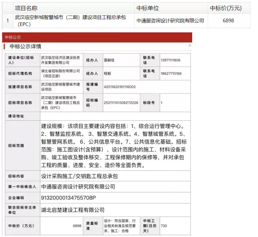Viewport: 258px width, 237px height.
Task: Click the empty 建设地址 value cell
Action: (x=115, y=116)
